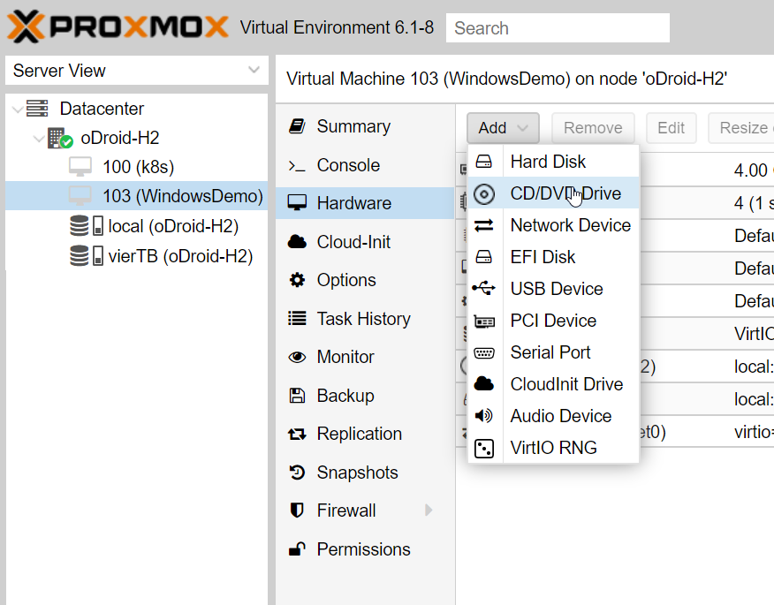Image resolution: width=774 pixels, height=605 pixels.
Task: Click the VirtIO RNG dice icon
Action: 484,448
